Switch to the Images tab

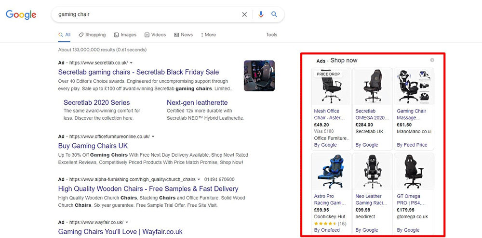click(125, 35)
